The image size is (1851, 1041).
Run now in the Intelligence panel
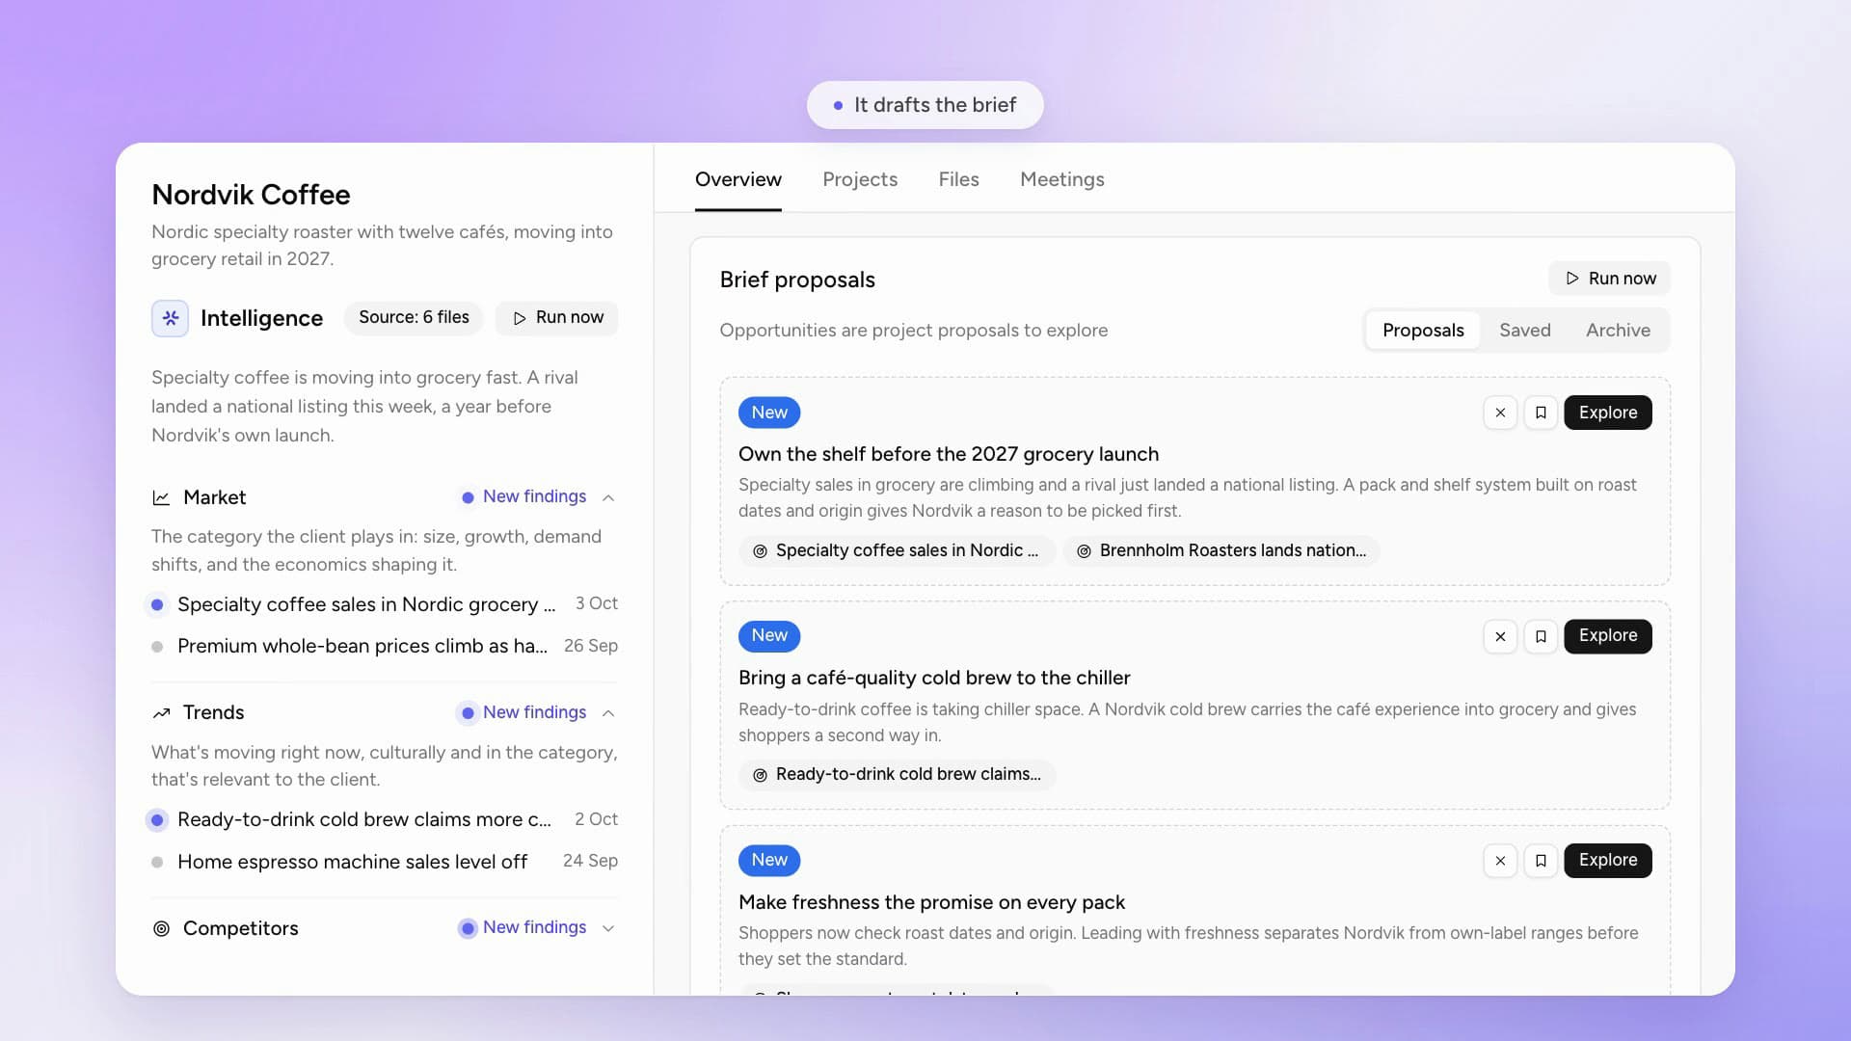557,318
